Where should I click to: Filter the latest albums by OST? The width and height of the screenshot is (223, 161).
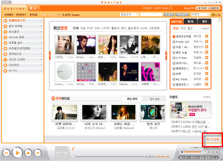pos(97,28)
